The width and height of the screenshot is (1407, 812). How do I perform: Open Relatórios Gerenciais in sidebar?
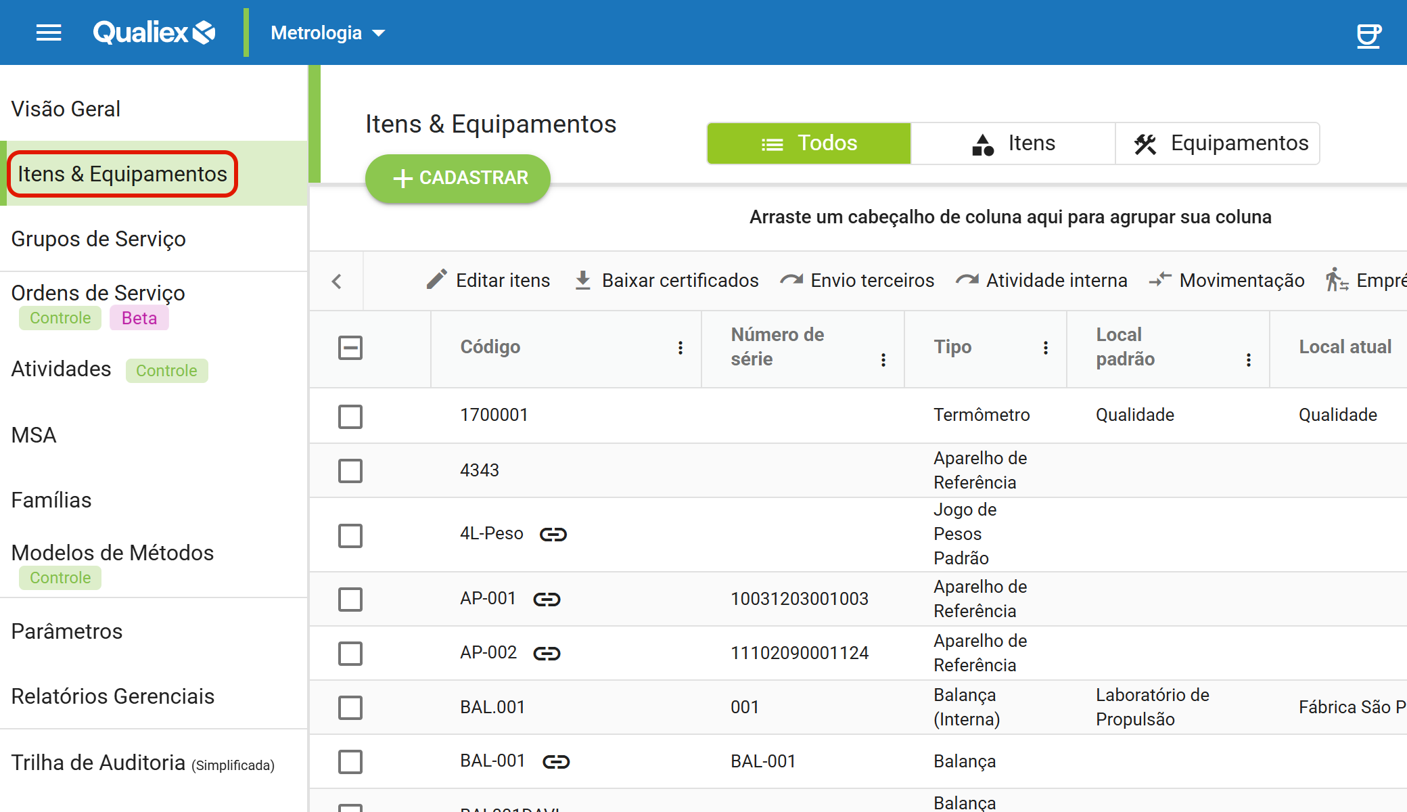[x=113, y=696]
